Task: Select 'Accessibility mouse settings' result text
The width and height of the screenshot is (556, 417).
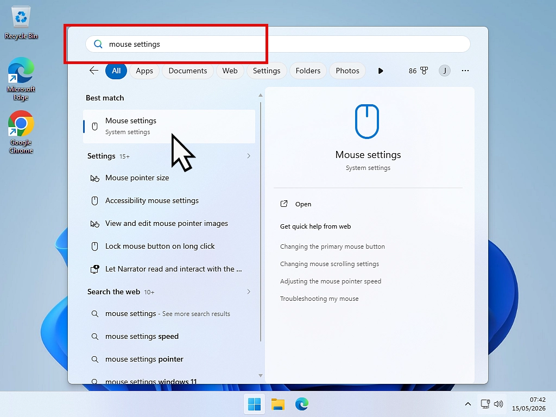Action: (x=152, y=200)
